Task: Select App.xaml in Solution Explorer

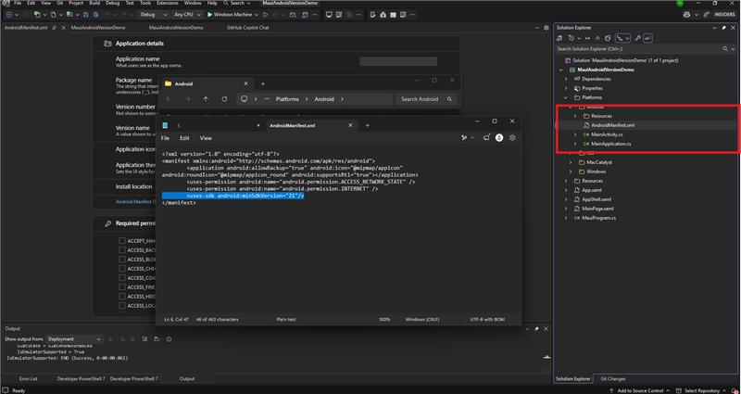Action: (591, 190)
